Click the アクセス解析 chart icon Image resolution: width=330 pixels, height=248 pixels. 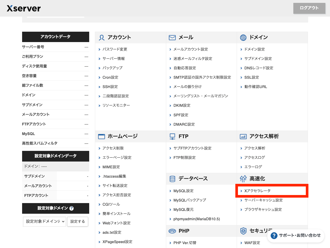tap(243, 137)
